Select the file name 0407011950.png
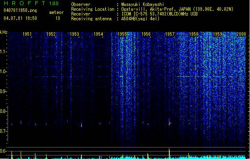This screenshot has height=159, width=250. click(x=20, y=10)
